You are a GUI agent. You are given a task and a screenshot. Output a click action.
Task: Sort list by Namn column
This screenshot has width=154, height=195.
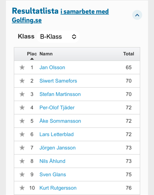46,54
